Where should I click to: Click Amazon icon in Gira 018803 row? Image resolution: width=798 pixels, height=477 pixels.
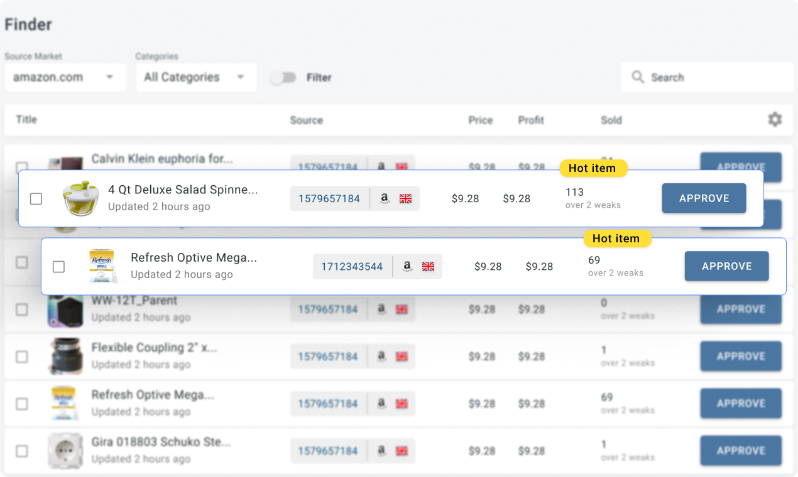381,451
